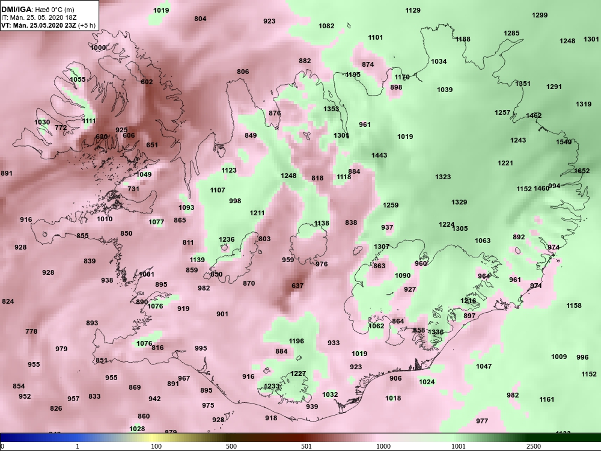Screen dimensions: 601x451
Task: Click the map value 1336
Action: pyautogui.click(x=435, y=332)
